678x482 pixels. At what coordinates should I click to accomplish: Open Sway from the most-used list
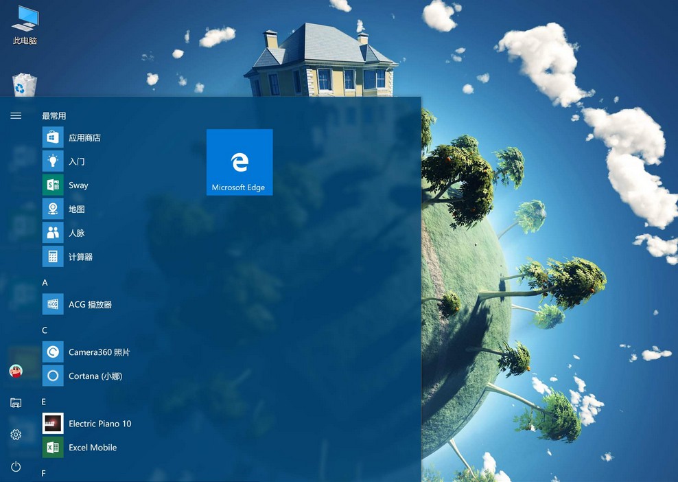point(53,185)
